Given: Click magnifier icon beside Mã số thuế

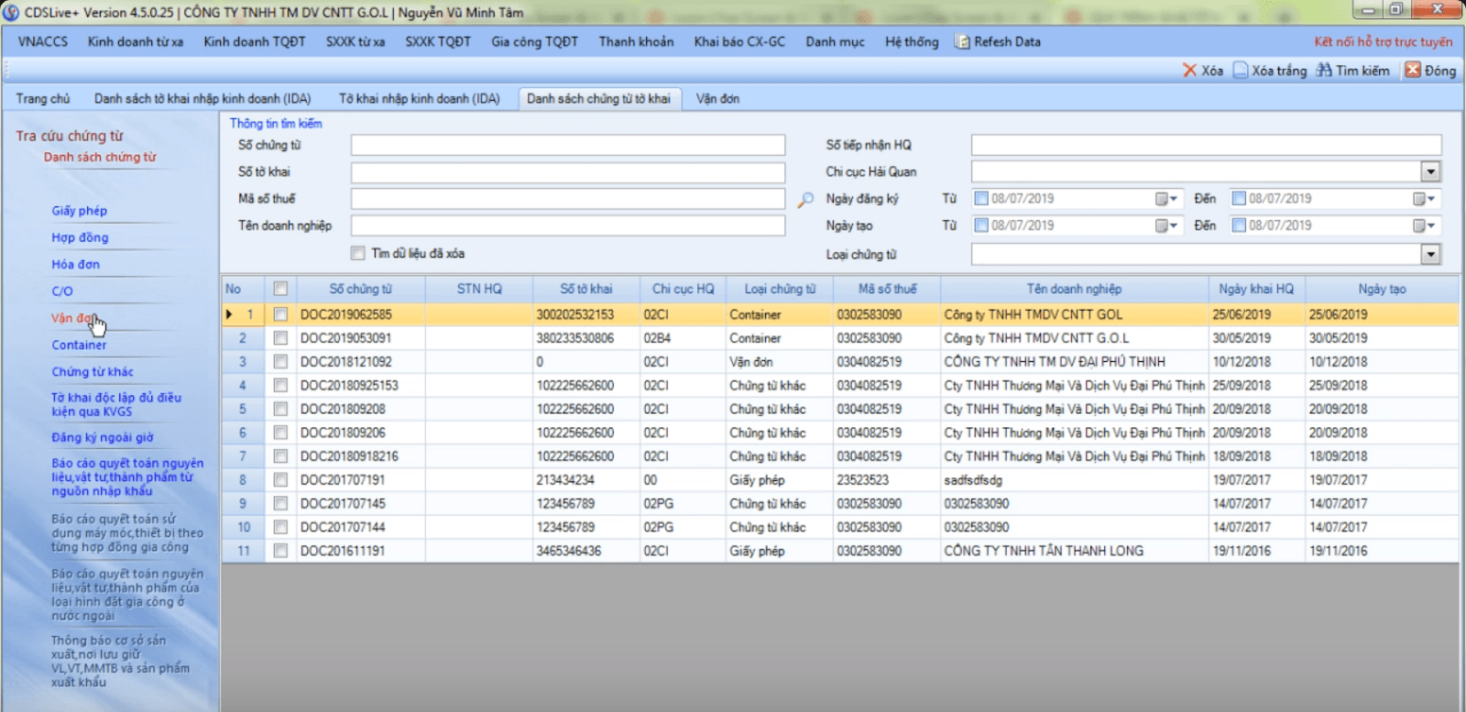Looking at the screenshot, I should coord(805,200).
